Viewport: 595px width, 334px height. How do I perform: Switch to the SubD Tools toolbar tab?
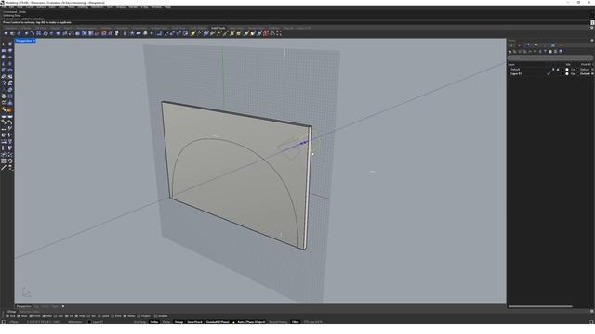click(x=218, y=28)
